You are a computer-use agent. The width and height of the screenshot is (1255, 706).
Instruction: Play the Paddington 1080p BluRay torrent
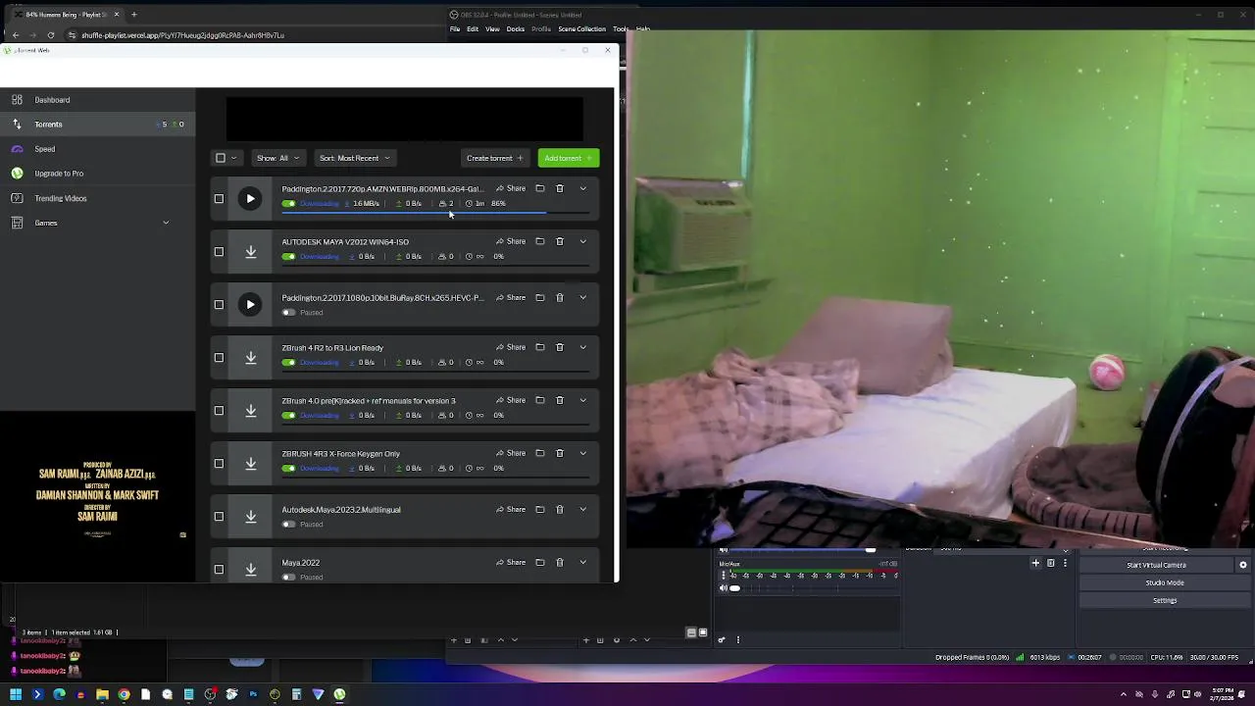click(x=250, y=305)
